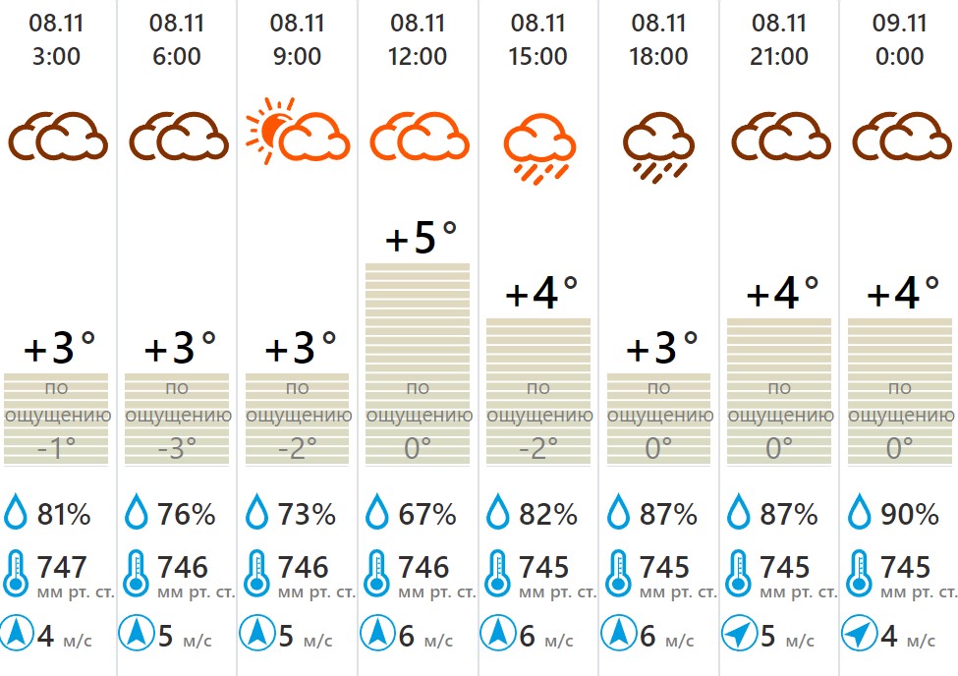Select the 08.11 6:00 column header
Viewport: 958px width, 676px height.
(x=177, y=39)
